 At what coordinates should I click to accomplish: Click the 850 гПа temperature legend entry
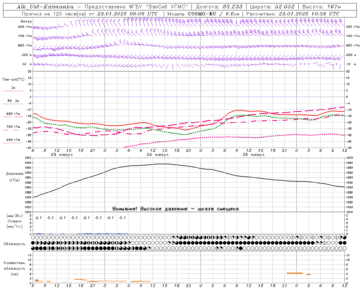[13, 114]
